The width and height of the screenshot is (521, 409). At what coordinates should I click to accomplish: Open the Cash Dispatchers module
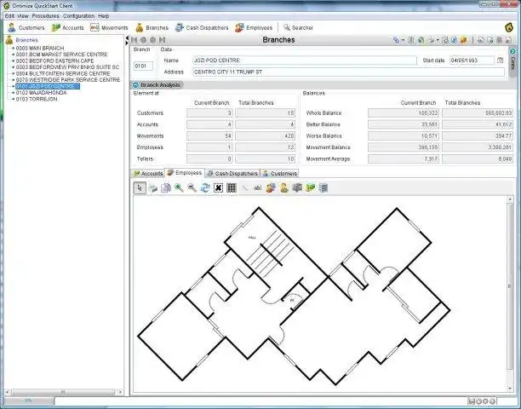tap(202, 27)
